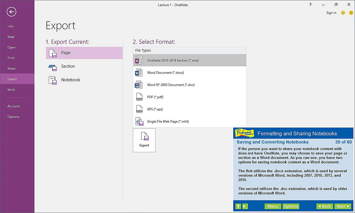Image resolution: width=355 pixels, height=213 pixels.
Task: Go Back in the tutorial
Action: click(x=324, y=206)
